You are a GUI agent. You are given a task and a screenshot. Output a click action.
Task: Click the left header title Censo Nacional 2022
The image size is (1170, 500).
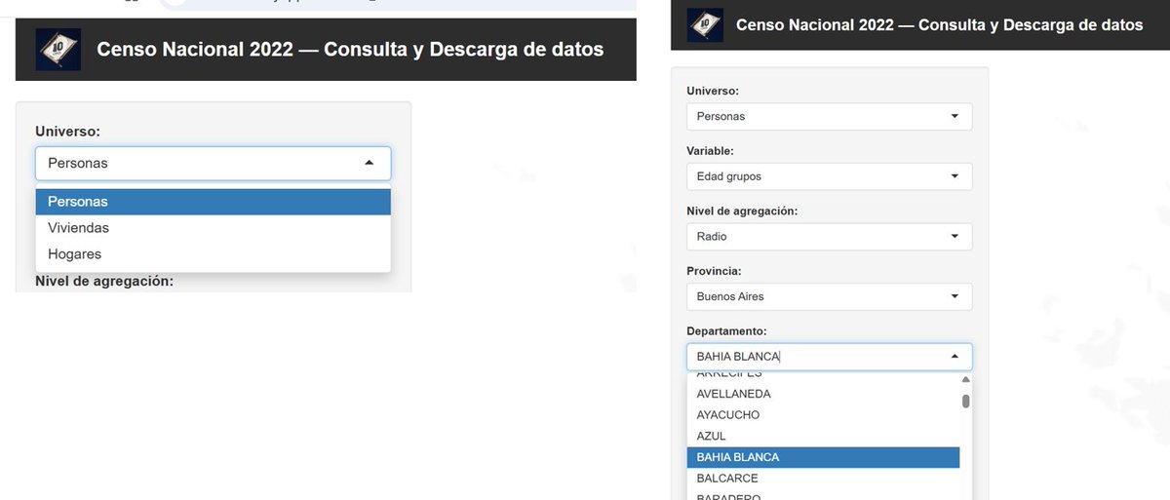350,50
